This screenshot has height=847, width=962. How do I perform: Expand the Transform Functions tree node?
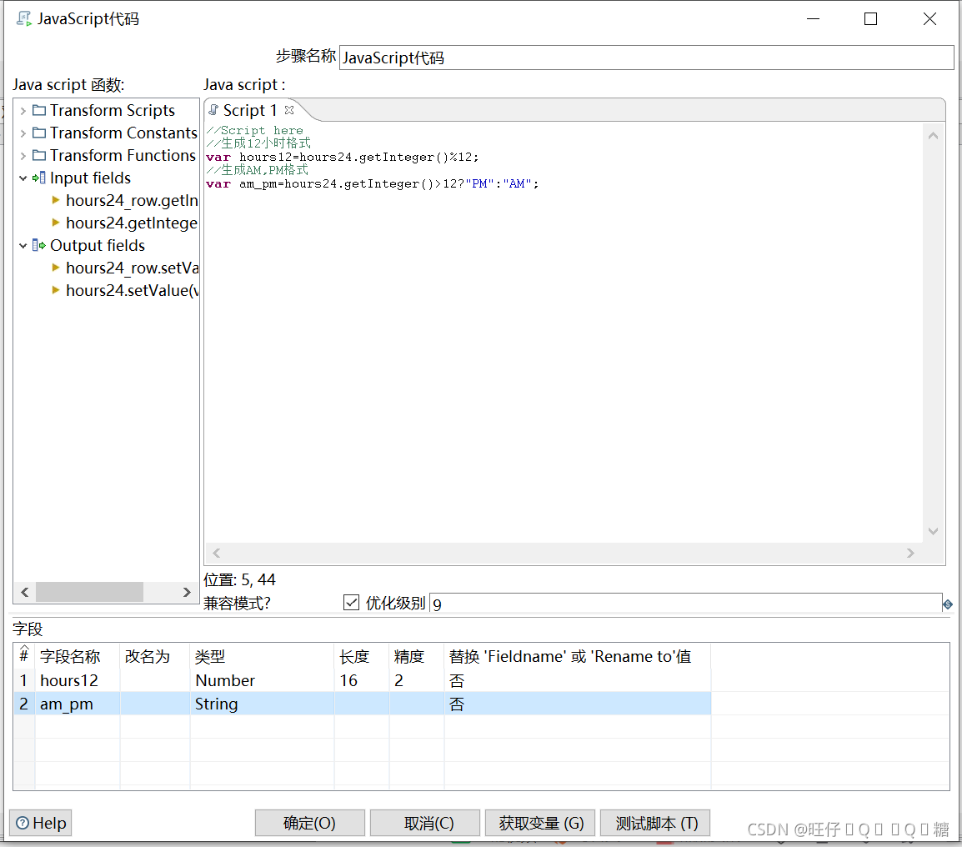click(23, 156)
